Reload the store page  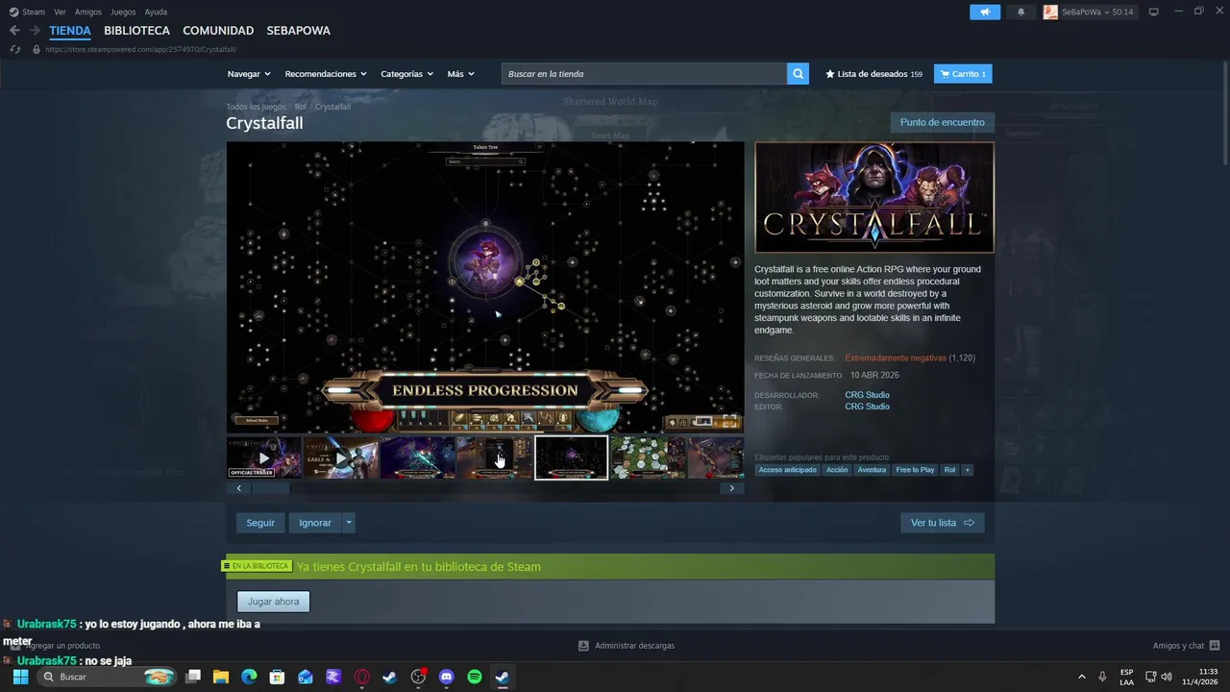point(14,49)
